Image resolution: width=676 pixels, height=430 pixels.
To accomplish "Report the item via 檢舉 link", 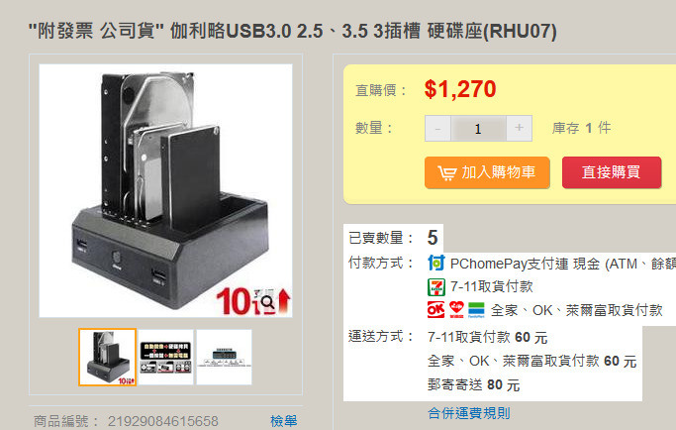I will [x=283, y=421].
